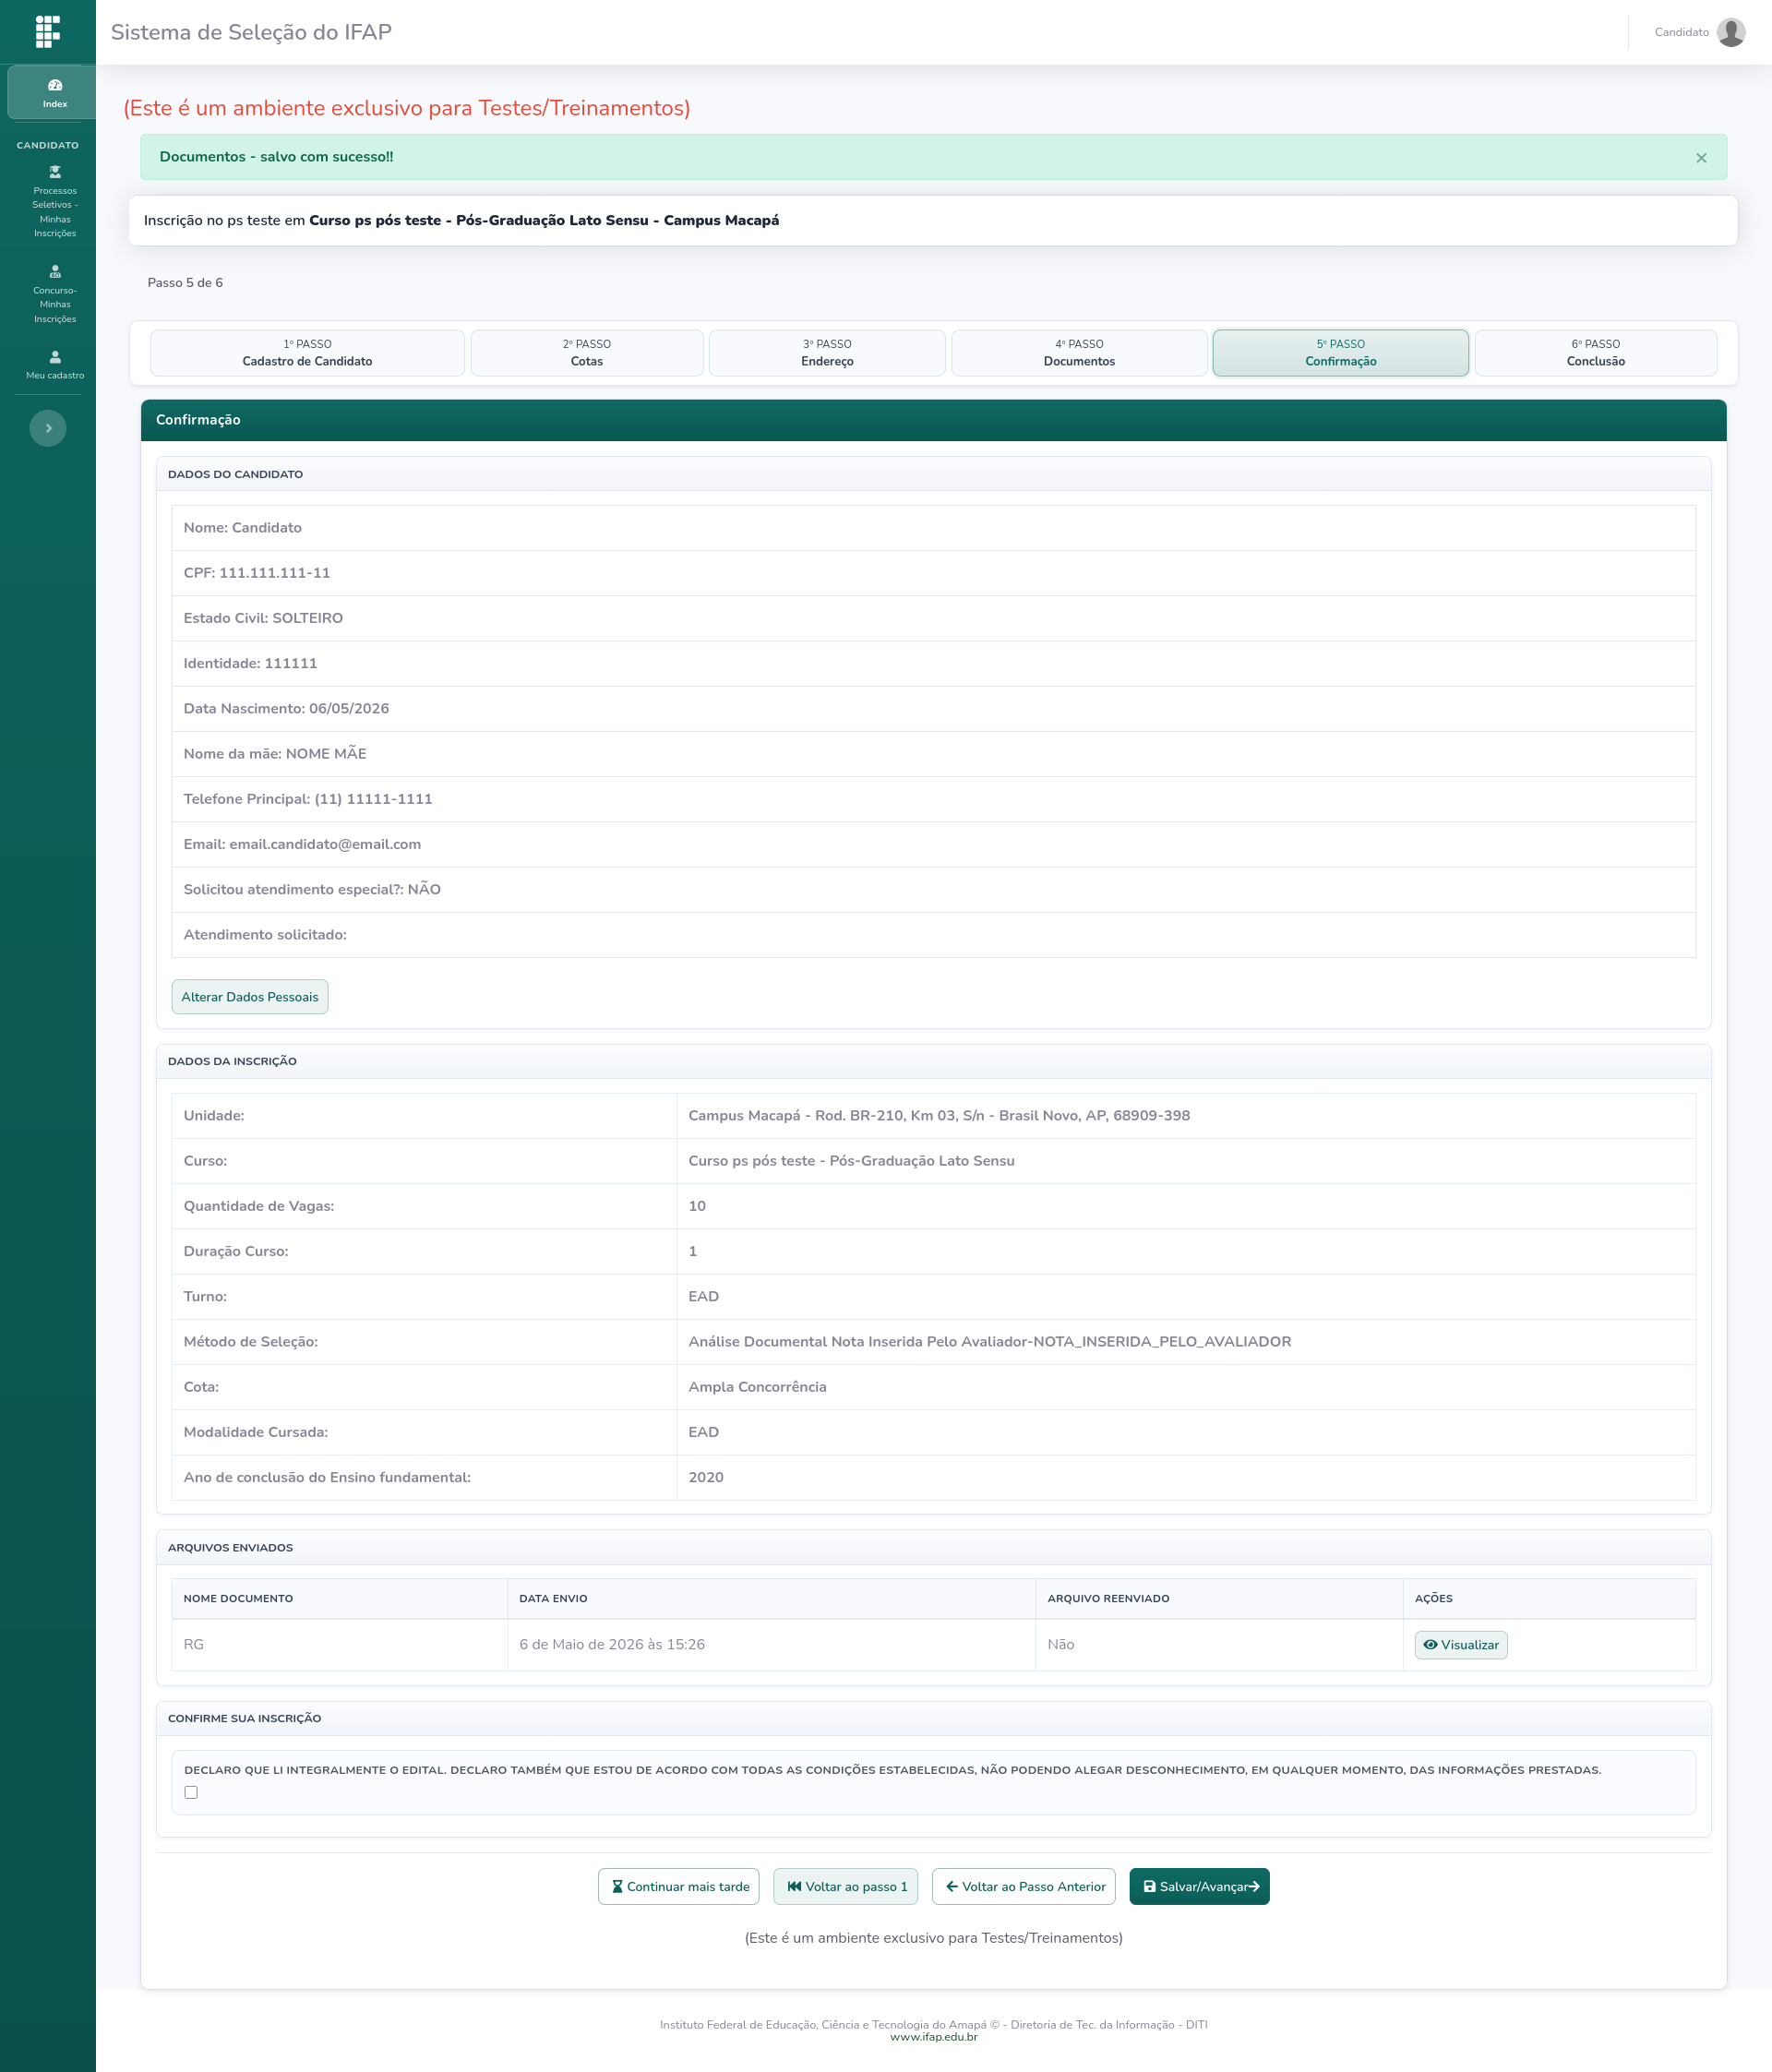
Task: Click the ARQUIVO REENVIADO column header
Action: pyautogui.click(x=1219, y=1599)
